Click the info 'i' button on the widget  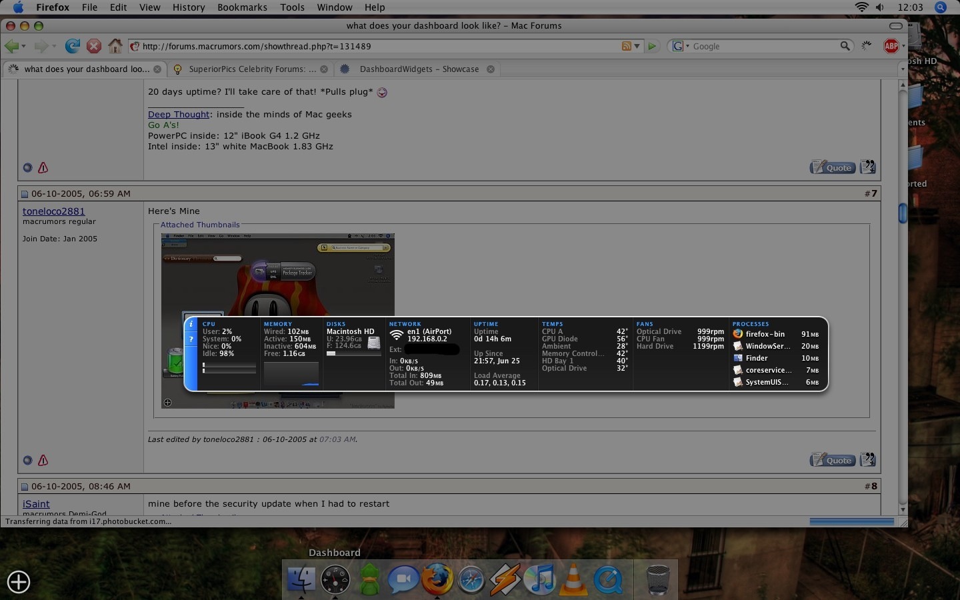191,324
